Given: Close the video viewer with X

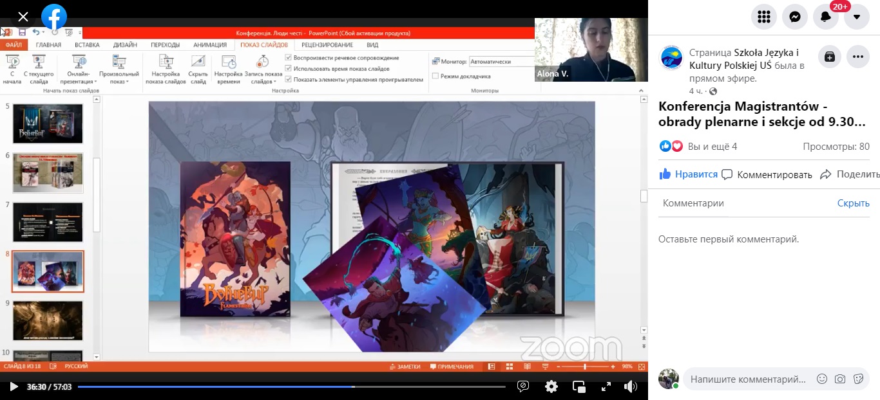Looking at the screenshot, I should click(x=23, y=17).
